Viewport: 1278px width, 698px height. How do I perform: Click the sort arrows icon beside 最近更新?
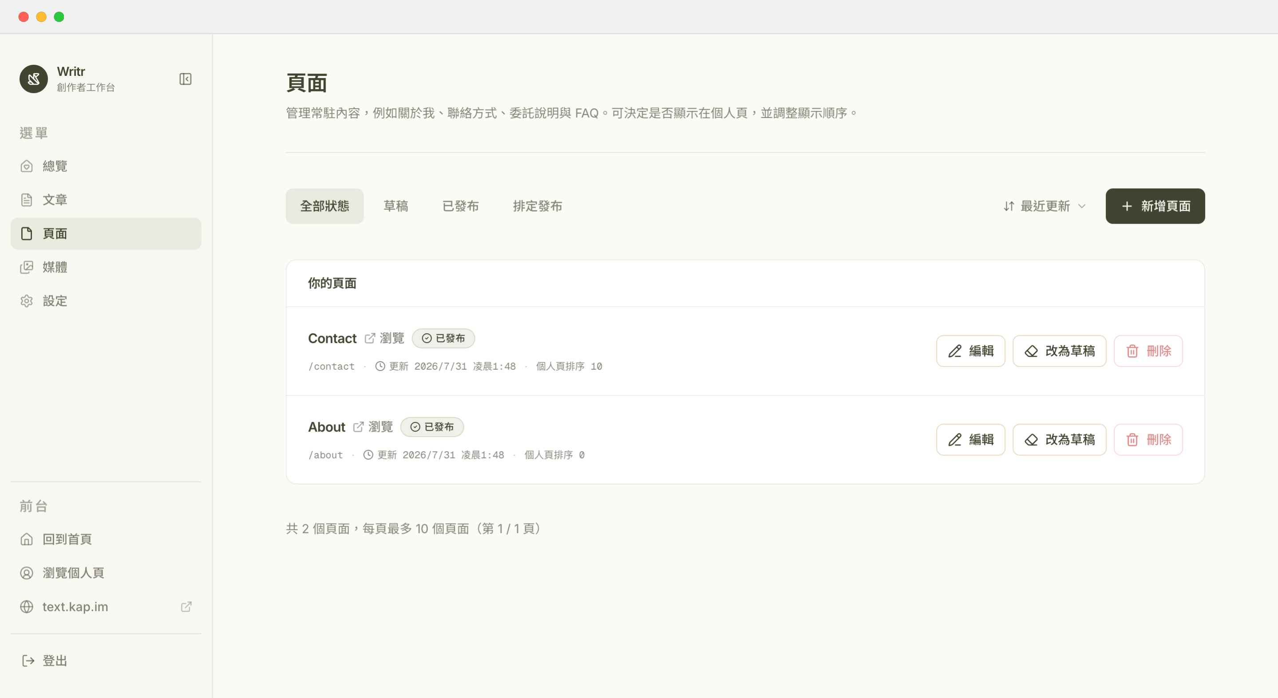[x=1009, y=206]
